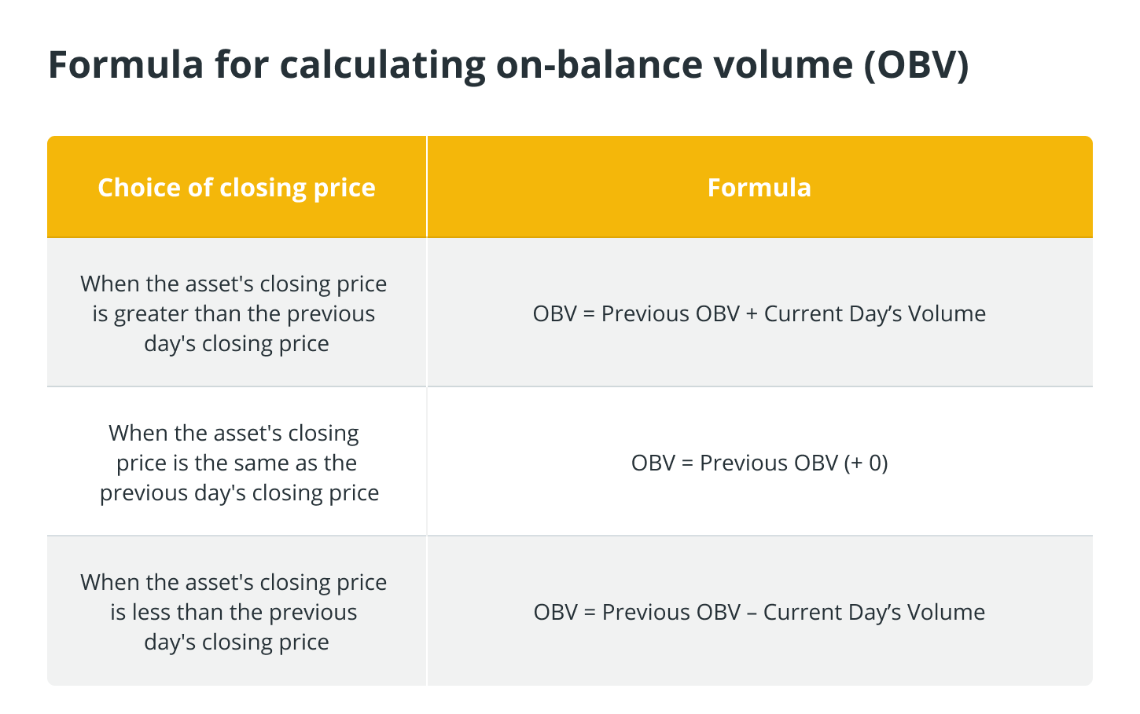The image size is (1140, 714).
Task: Select the 'Formula' column header
Action: pos(759,188)
